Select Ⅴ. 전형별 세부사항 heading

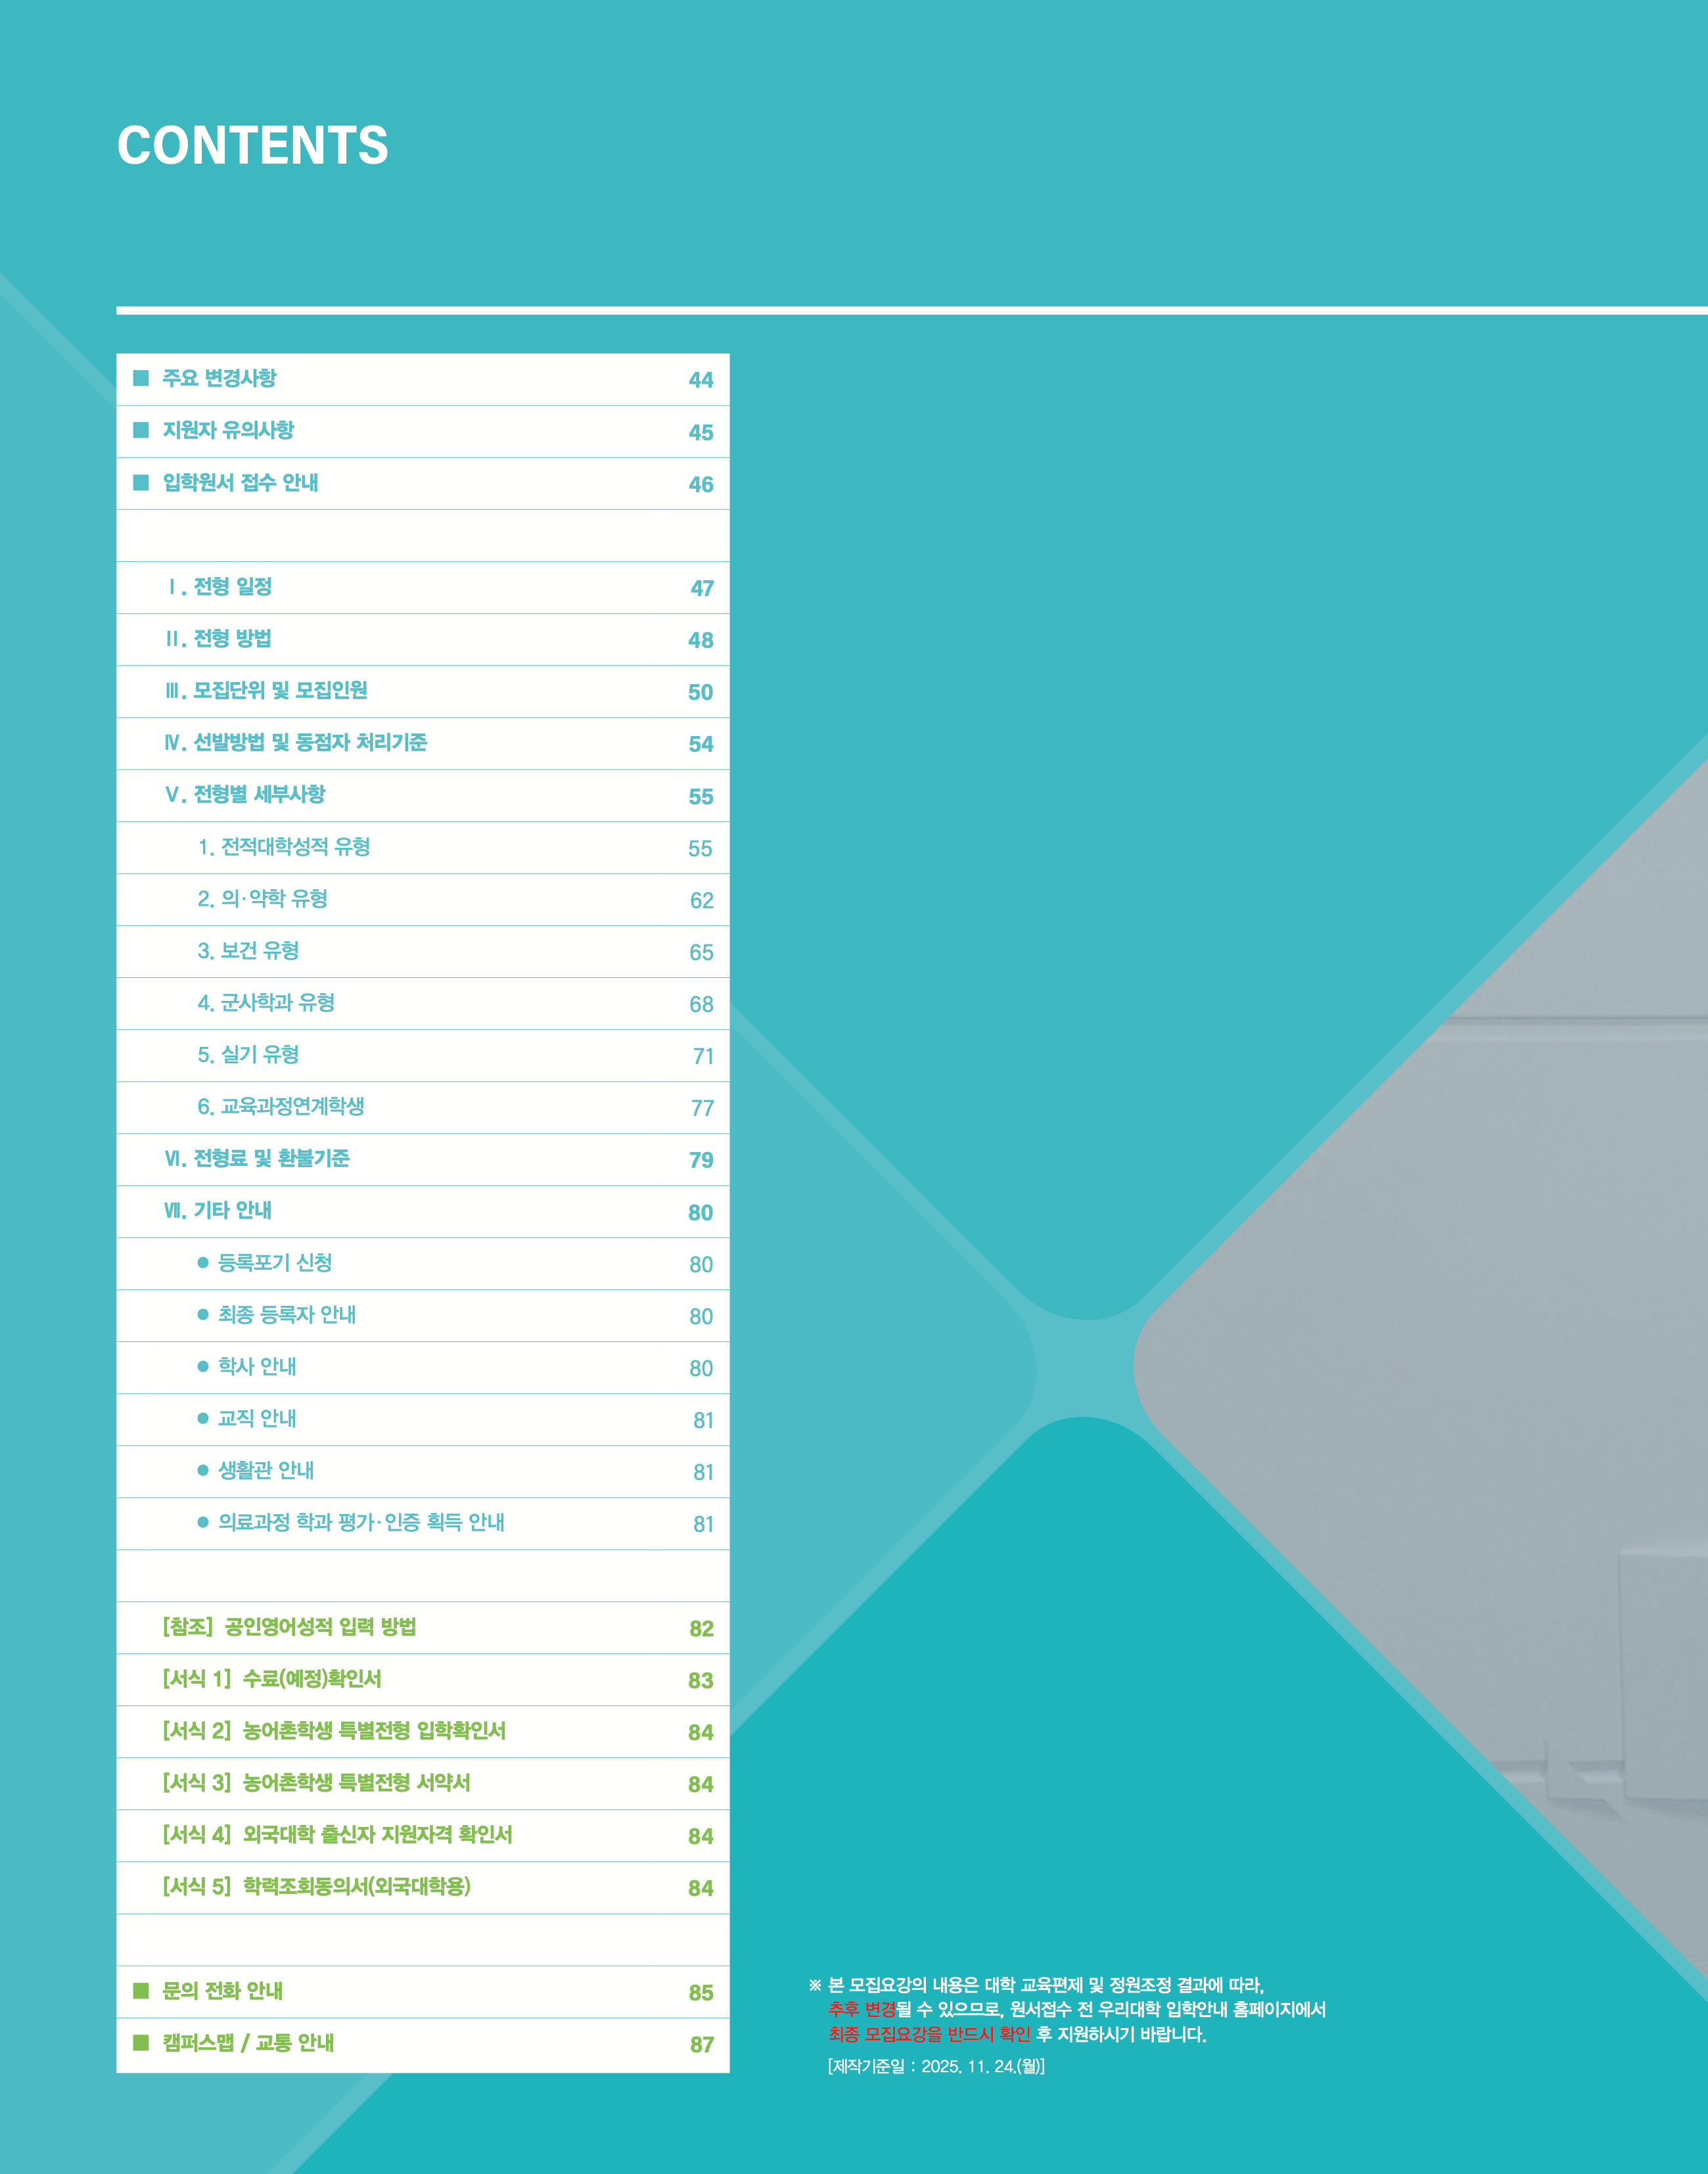pyautogui.click(x=422, y=795)
